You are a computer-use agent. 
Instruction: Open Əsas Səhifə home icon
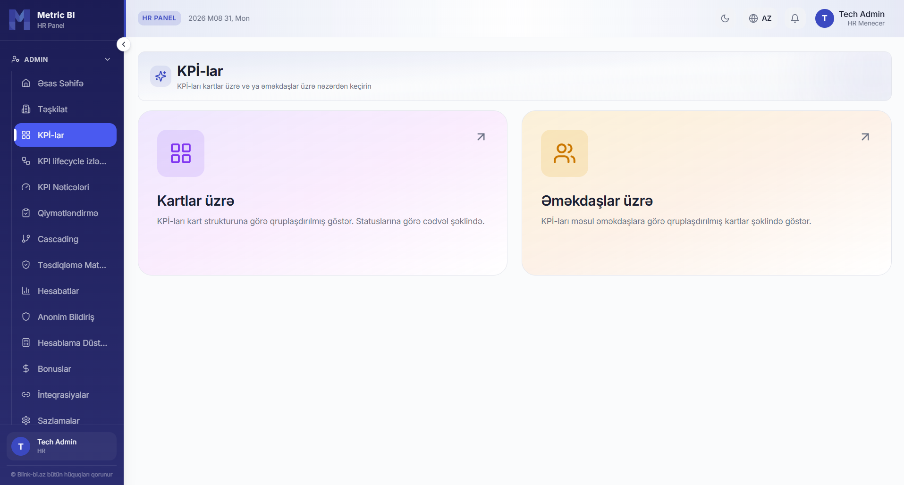coord(26,83)
